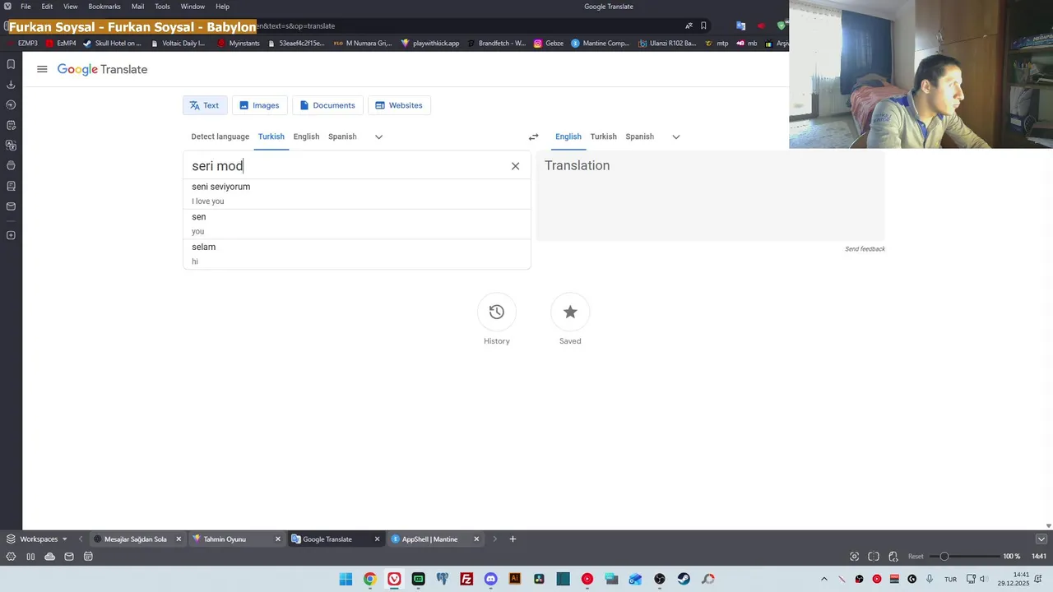Open Saved translations star
The image size is (1053, 592).
pos(570,312)
